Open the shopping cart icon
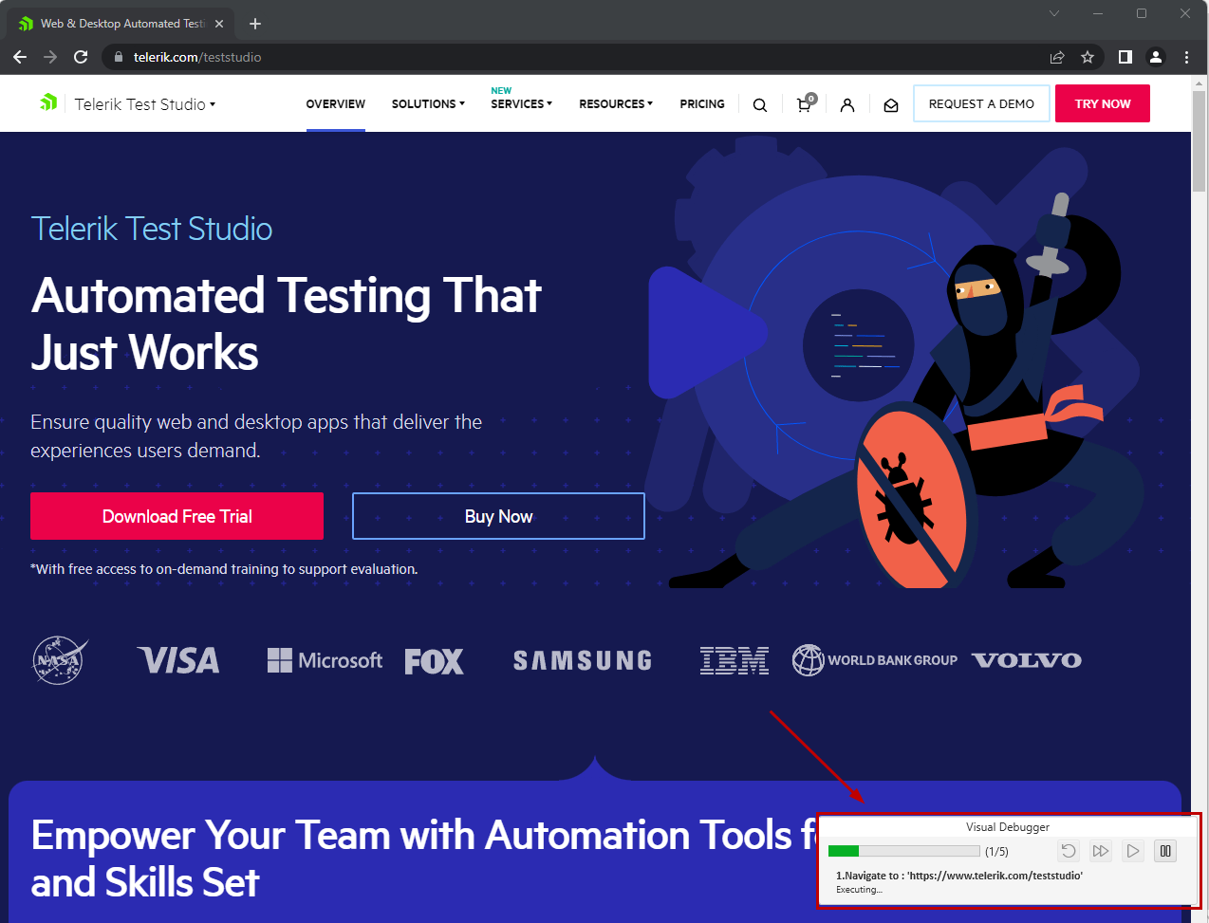1209x923 pixels. point(805,103)
